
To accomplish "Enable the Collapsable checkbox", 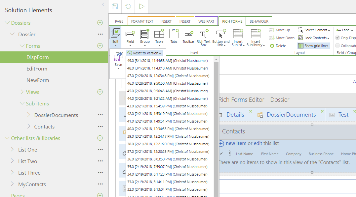I will (337, 46).
